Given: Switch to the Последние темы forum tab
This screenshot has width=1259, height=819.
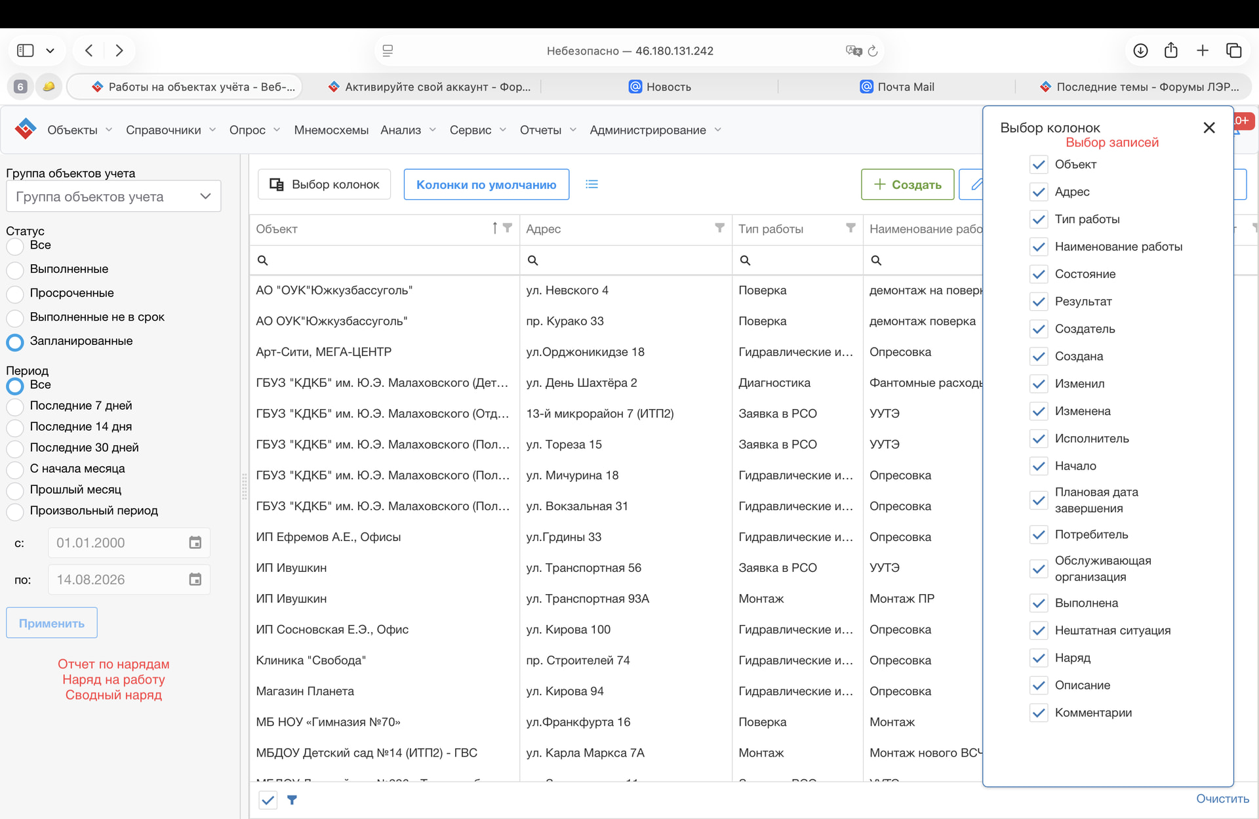Looking at the screenshot, I should point(1140,87).
